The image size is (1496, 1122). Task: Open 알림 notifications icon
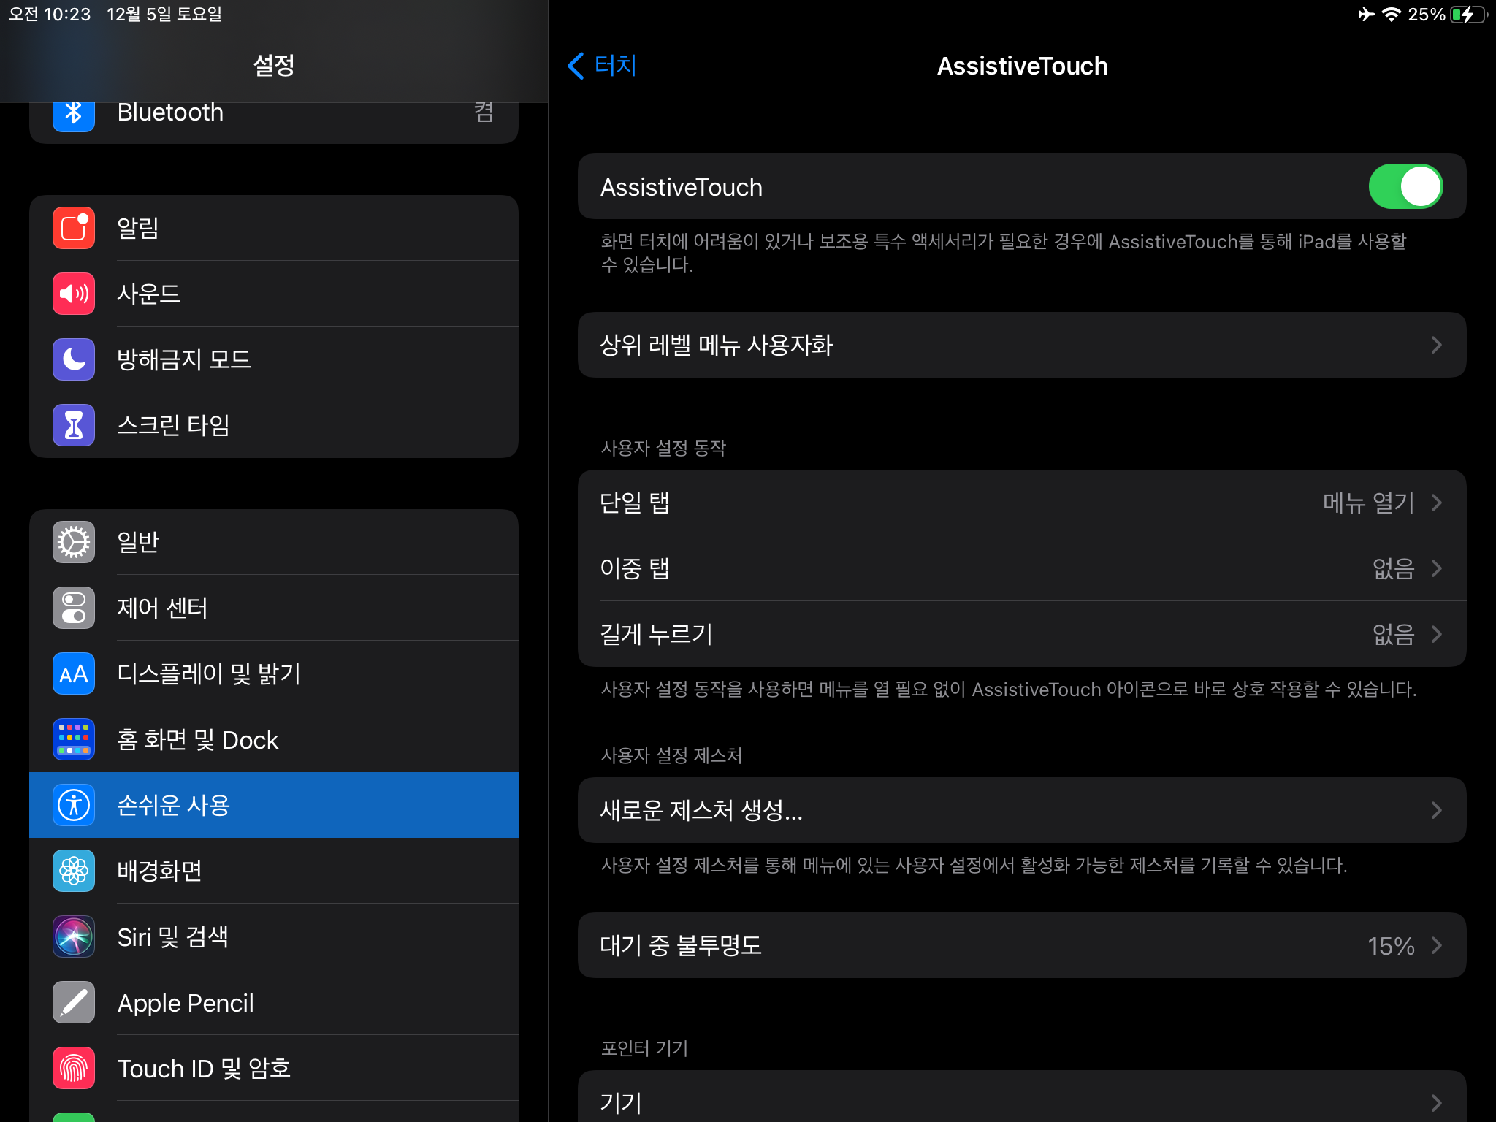[x=74, y=228]
